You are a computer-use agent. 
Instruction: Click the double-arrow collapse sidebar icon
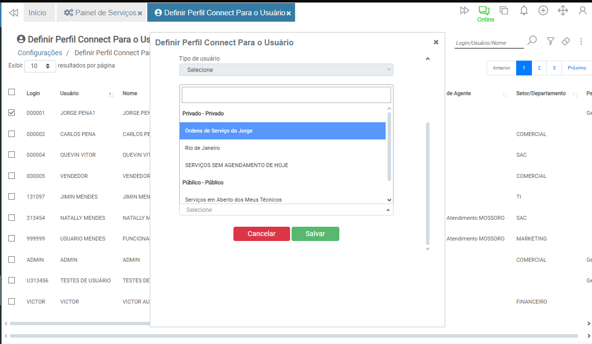[x=14, y=13]
